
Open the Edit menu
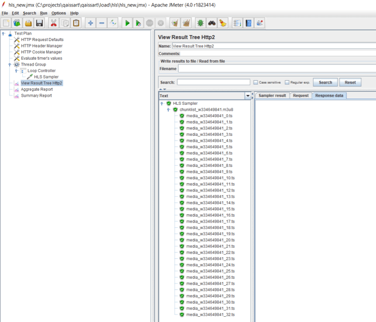click(x=15, y=13)
